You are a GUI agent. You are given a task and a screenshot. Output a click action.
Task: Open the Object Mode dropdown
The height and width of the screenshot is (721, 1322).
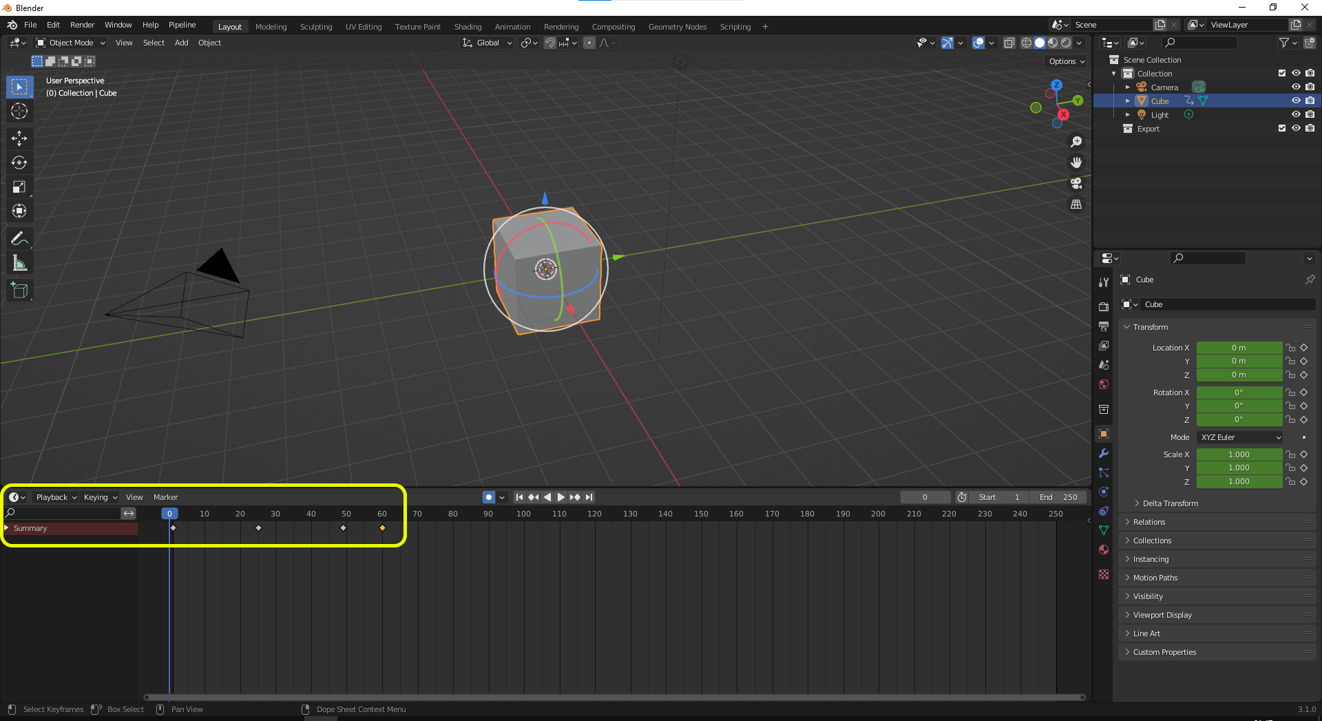pos(71,43)
